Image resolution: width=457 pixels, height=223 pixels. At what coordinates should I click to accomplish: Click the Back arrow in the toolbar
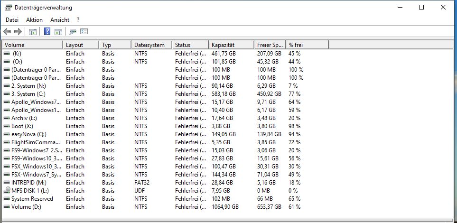point(7,32)
